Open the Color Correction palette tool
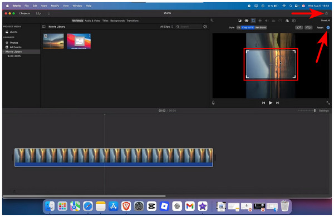The image size is (334, 217). (247, 21)
